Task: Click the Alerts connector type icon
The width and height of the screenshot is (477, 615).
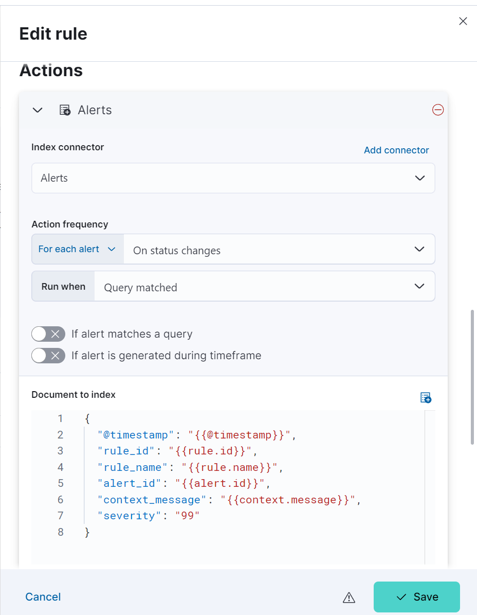Action: (65, 110)
